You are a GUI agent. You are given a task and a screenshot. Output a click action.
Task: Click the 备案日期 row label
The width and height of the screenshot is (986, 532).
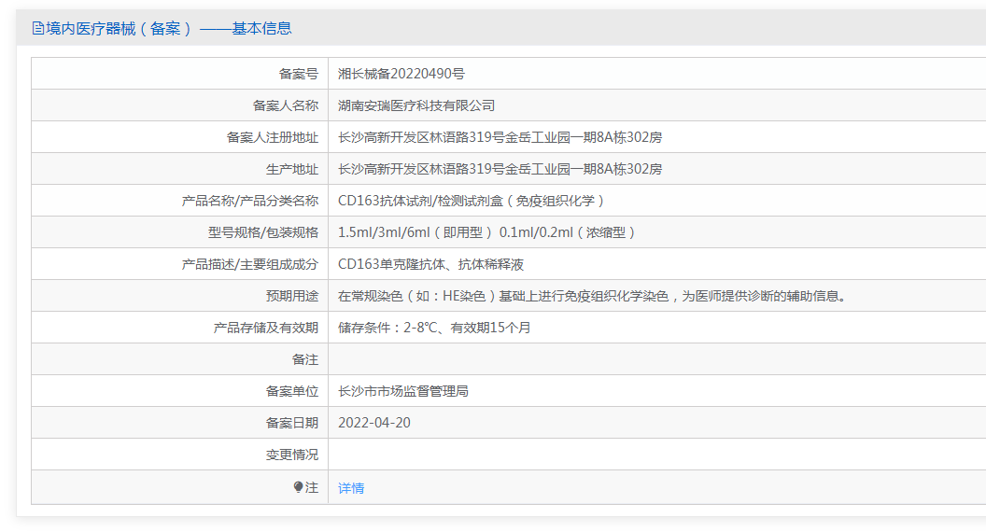(x=291, y=423)
